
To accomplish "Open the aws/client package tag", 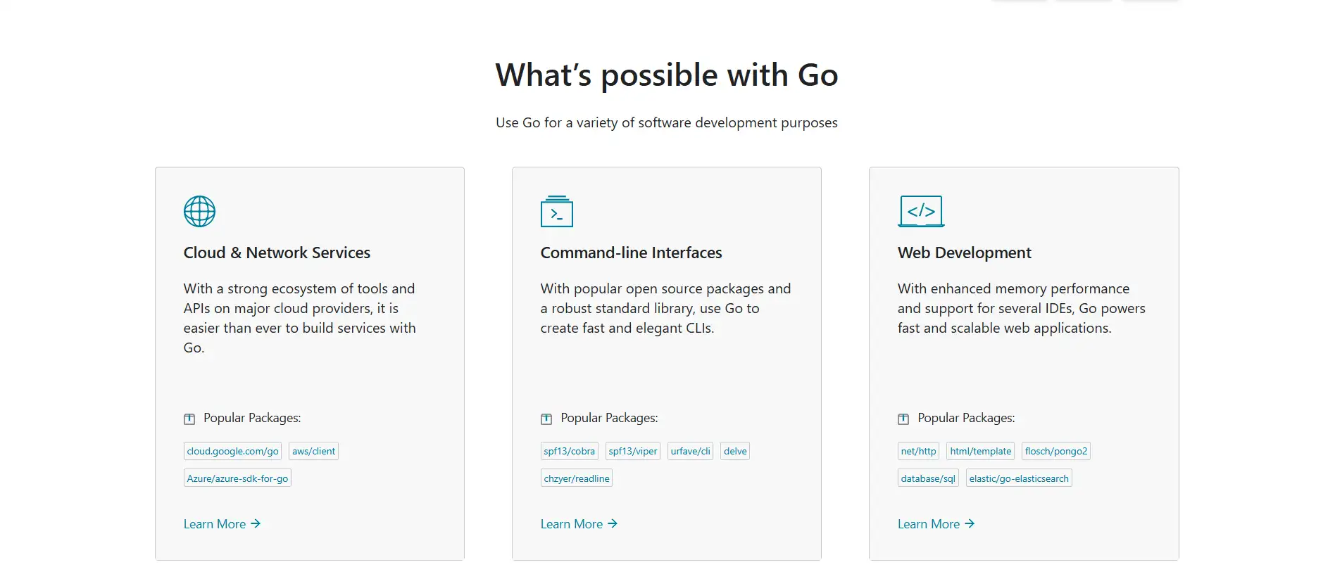I will point(313,451).
